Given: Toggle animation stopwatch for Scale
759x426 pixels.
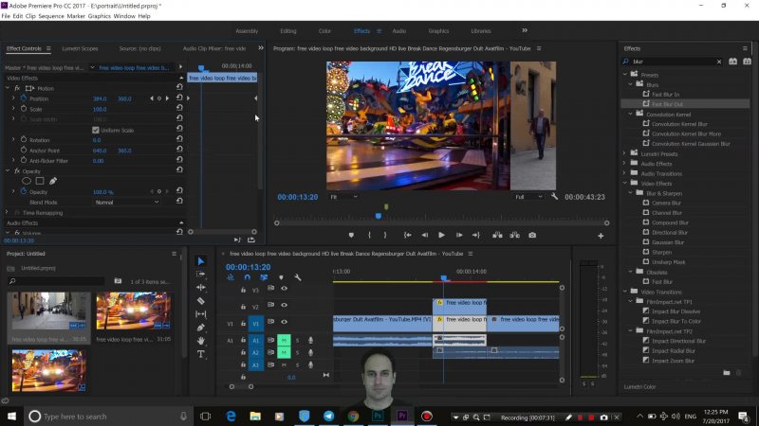Looking at the screenshot, I should (x=22, y=109).
